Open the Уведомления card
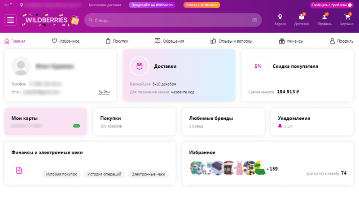The height and width of the screenshot is (197, 359). click(312, 122)
